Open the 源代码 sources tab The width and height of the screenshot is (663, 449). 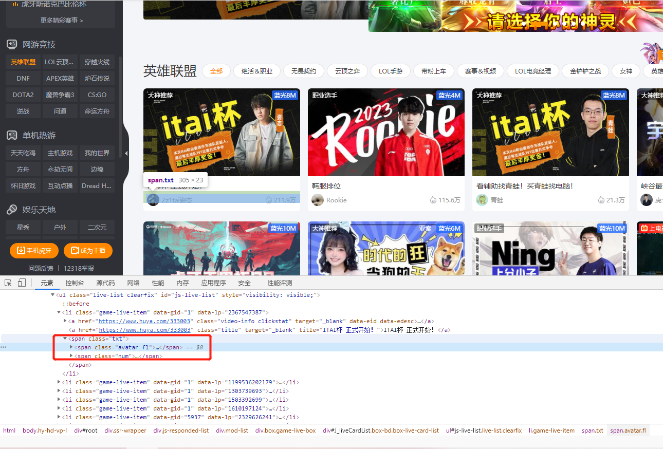coord(105,283)
